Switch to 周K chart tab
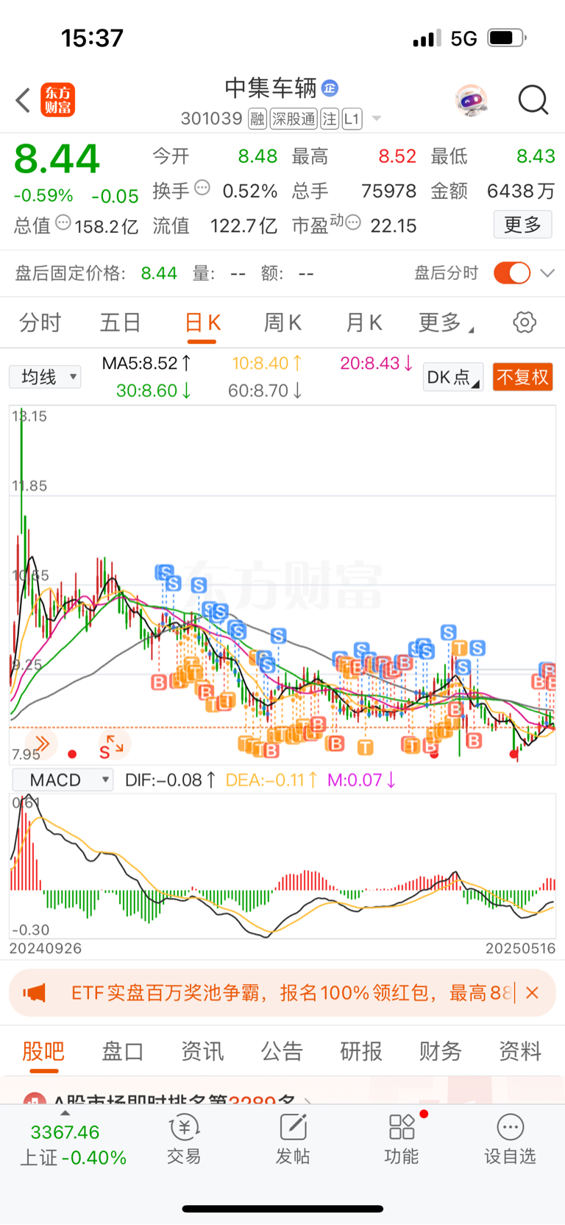Viewport: 565px width, 1225px height. point(282,323)
